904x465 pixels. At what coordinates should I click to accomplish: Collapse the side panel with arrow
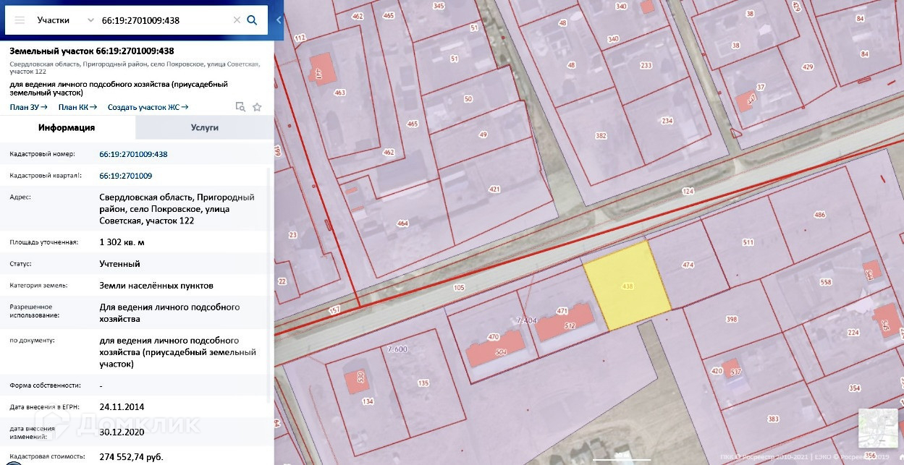coord(279,20)
